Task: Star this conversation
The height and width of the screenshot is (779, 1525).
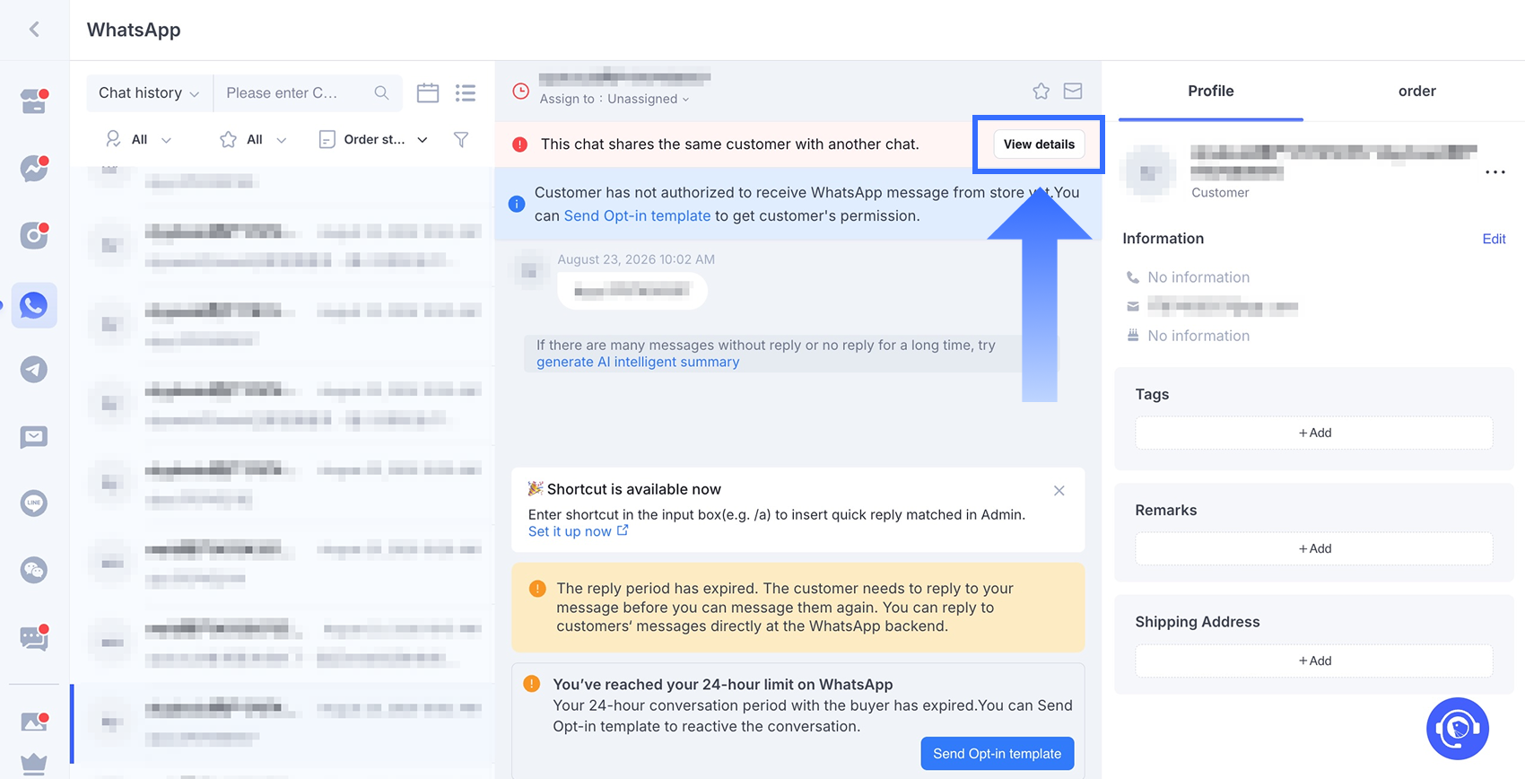Action: click(x=1041, y=91)
